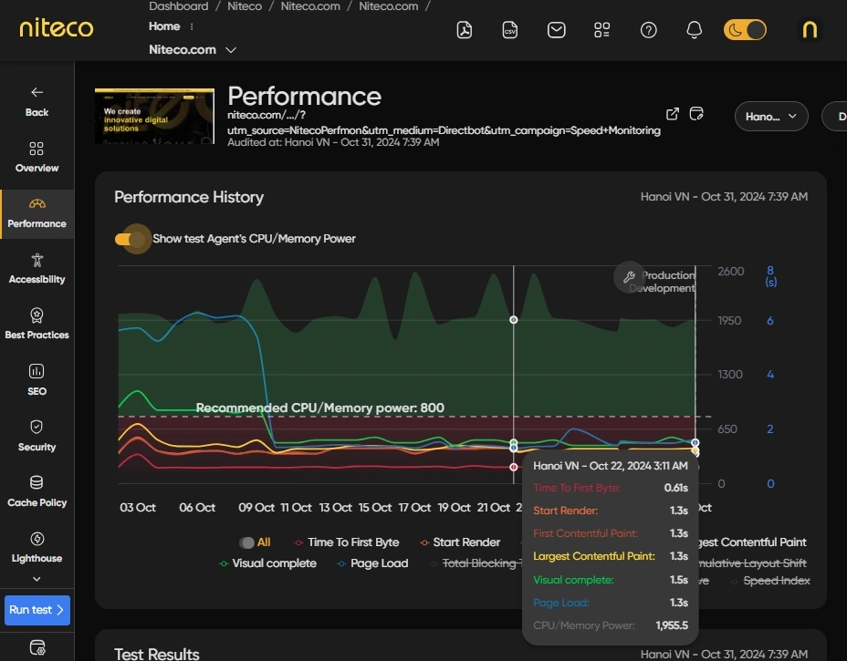Click the Run test button
Viewport: 847px width, 661px height.
37,610
